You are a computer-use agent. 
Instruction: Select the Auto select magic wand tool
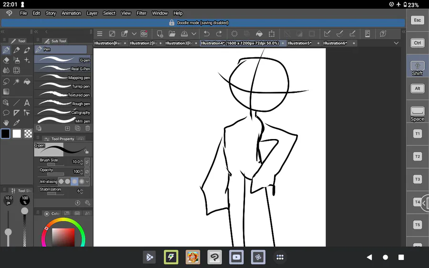point(17,81)
